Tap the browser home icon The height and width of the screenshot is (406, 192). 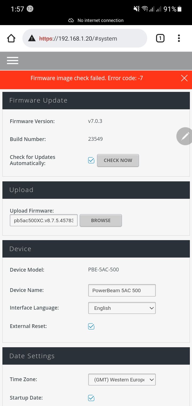coord(11,38)
